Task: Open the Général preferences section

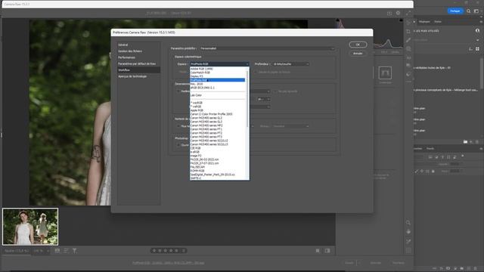Action: coord(123,45)
